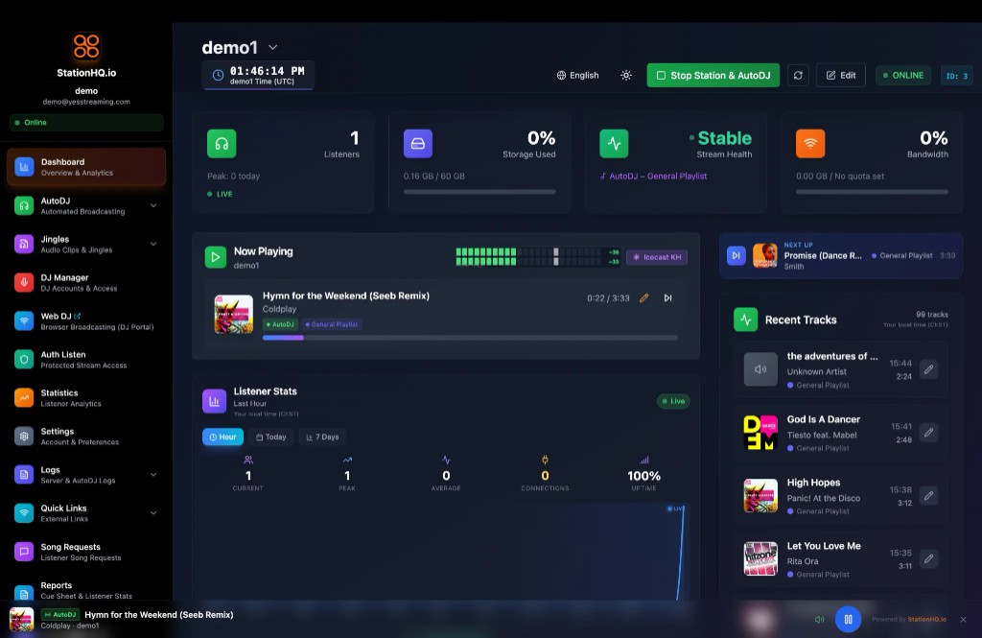The width and height of the screenshot is (982, 638).
Task: Click the storage usage progress bar
Action: (479, 192)
